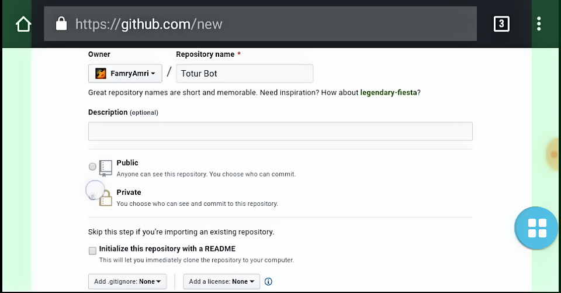Open the Add .gitignore dropdown

[127, 281]
